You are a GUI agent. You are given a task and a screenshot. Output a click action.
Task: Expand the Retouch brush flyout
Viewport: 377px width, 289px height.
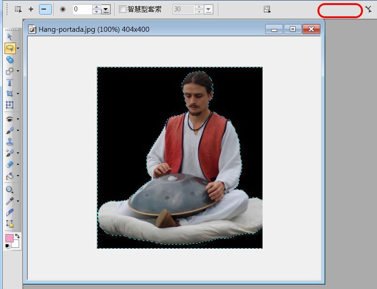pos(18,153)
